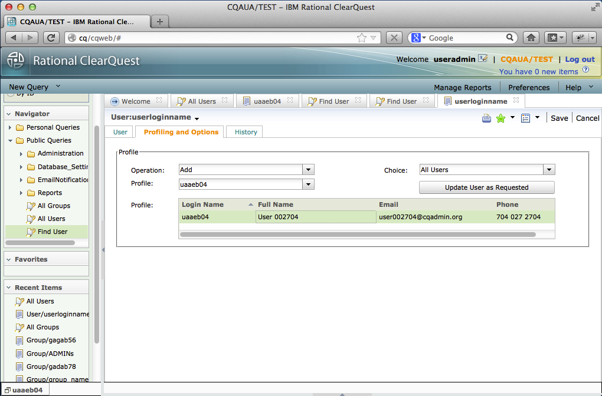Switch to the User tab
The image size is (602, 396).
[x=120, y=132]
